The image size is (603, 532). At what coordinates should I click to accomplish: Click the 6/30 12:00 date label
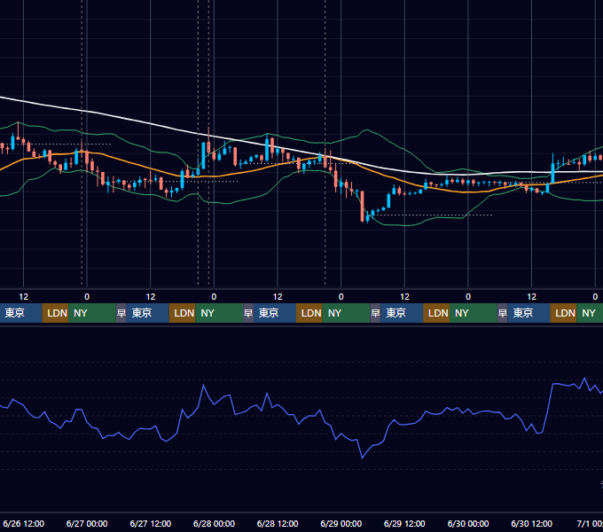(531, 523)
